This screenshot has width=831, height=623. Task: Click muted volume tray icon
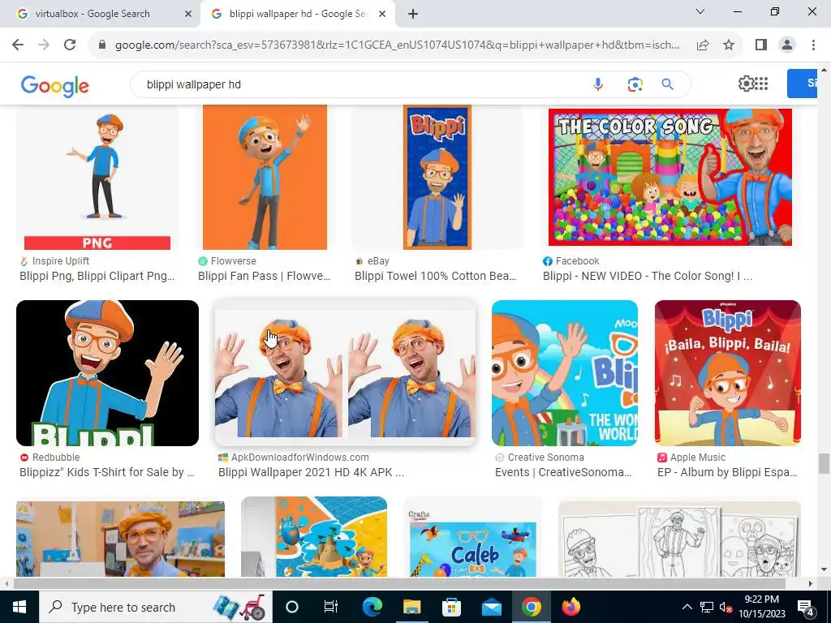pyautogui.click(x=726, y=608)
